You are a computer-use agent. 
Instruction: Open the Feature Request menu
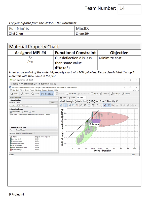(48, 90)
